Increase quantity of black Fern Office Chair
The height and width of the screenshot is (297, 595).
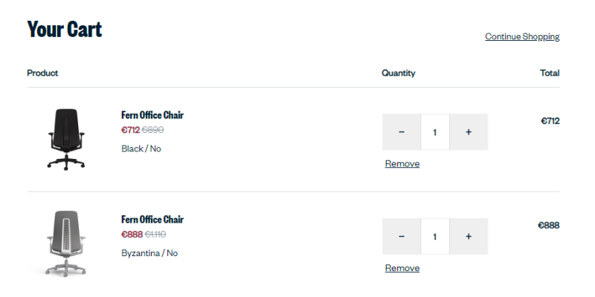coord(469,132)
